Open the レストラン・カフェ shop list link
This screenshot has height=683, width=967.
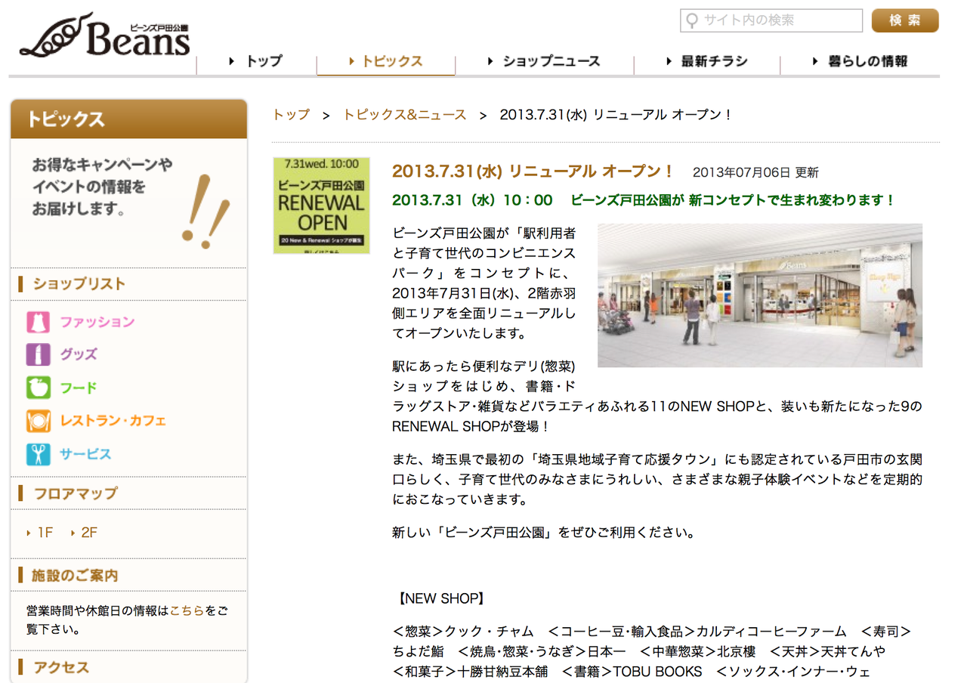tap(113, 421)
